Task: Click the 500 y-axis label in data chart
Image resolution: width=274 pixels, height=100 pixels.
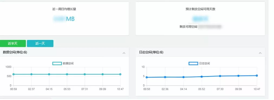Action: point(9,76)
